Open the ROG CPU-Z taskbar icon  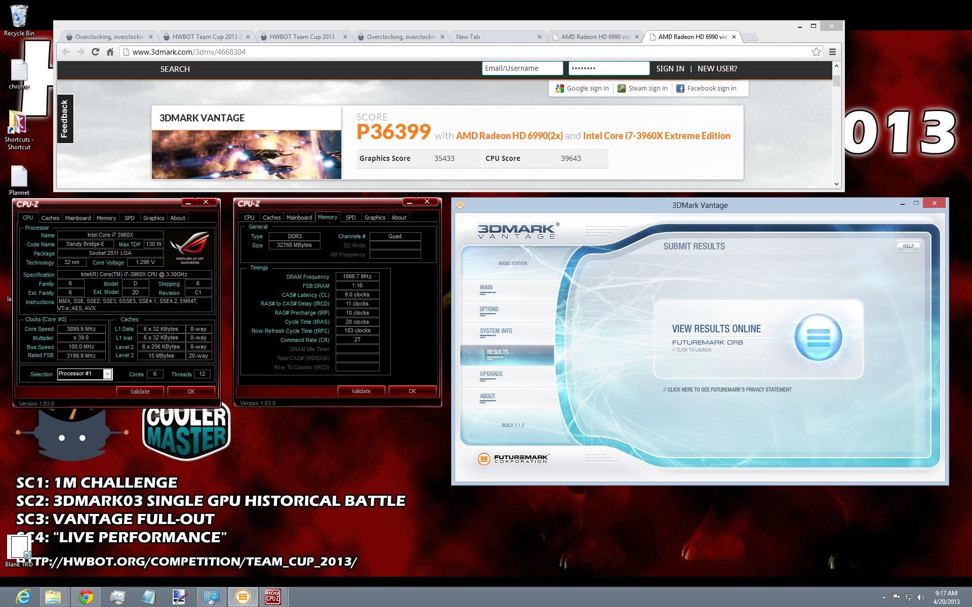273,597
